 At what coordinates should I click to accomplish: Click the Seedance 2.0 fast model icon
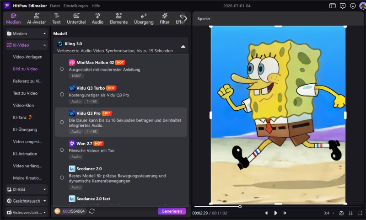click(x=72, y=199)
